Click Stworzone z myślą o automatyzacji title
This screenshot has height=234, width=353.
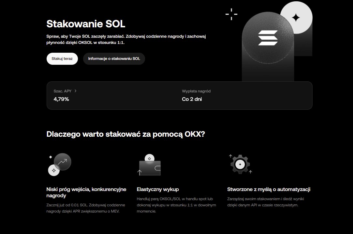click(269, 189)
